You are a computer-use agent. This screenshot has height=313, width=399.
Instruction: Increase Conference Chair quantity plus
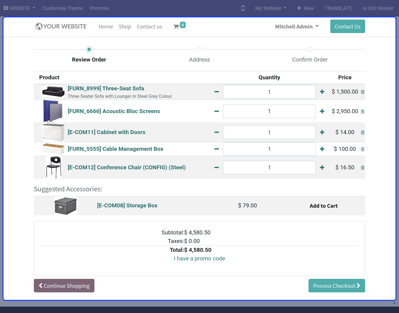[322, 168]
